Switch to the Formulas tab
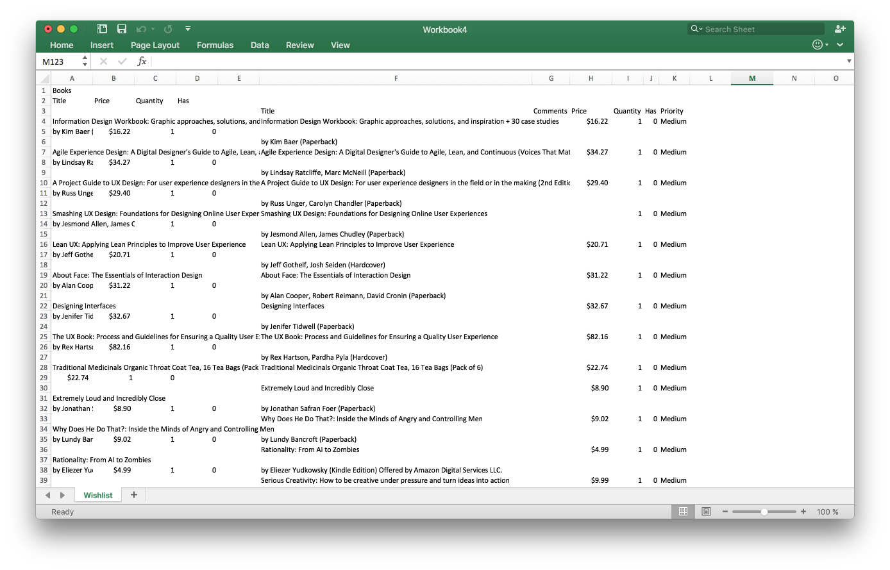Viewport: 890px width, 570px height. click(x=215, y=45)
